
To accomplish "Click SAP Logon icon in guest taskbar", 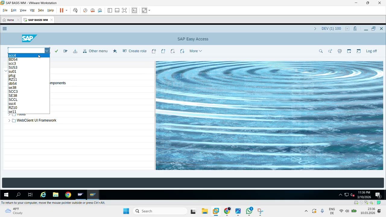I will pos(80,195).
